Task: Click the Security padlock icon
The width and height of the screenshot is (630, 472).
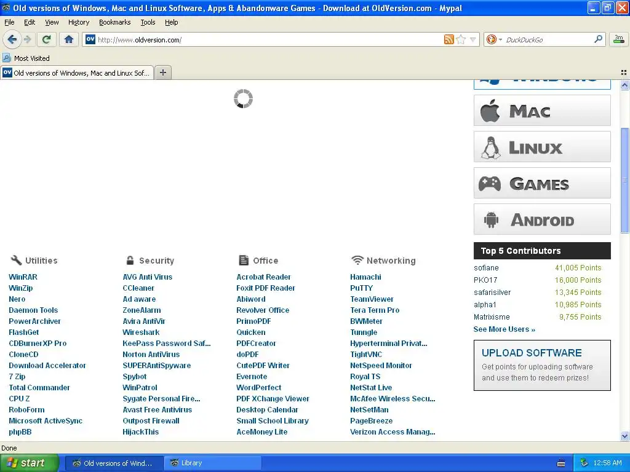Action: coord(130,260)
